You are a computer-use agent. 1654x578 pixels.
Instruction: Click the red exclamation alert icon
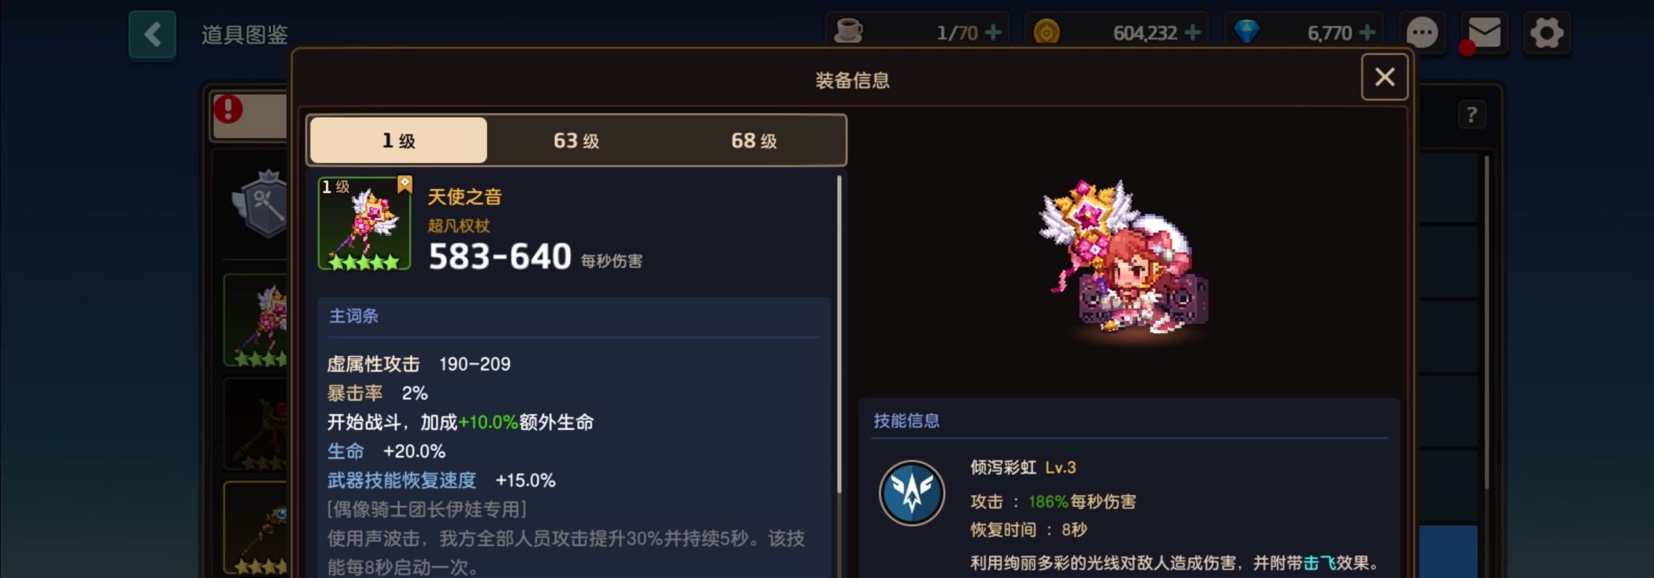(228, 109)
